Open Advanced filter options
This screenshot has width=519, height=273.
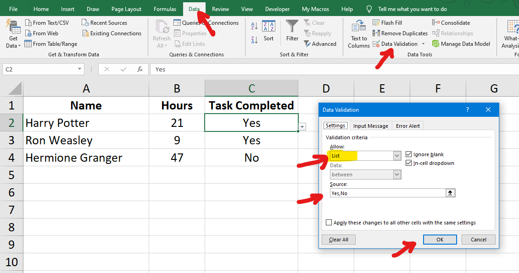tap(320, 44)
